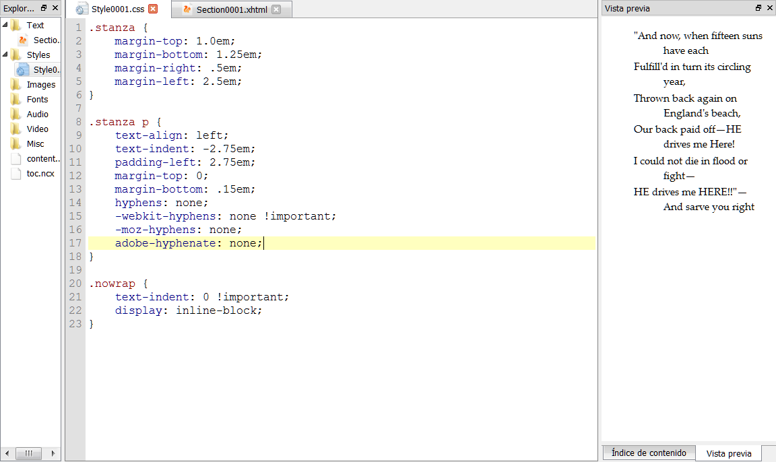Image resolution: width=776 pixels, height=462 pixels.
Task: Click the .nowrap selector line
Action: pos(119,284)
